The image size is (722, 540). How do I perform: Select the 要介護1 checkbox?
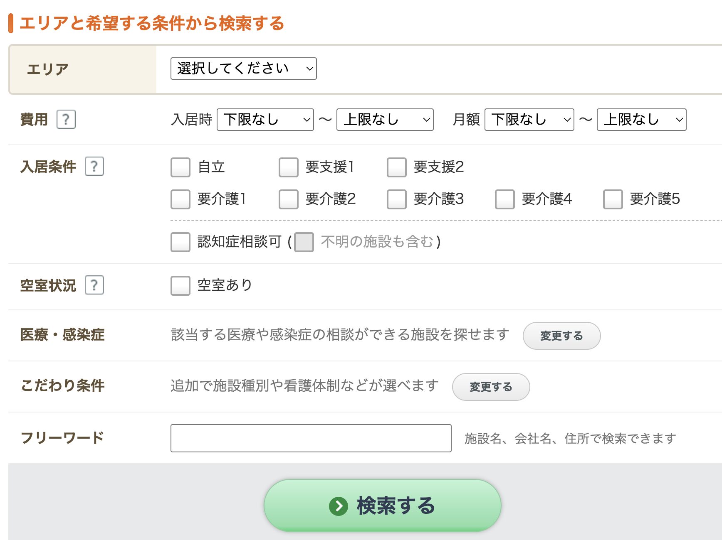[180, 199]
